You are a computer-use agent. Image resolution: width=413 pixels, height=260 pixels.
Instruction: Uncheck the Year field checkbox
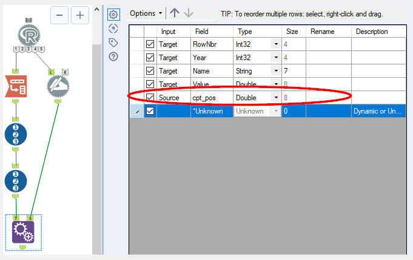pos(150,57)
